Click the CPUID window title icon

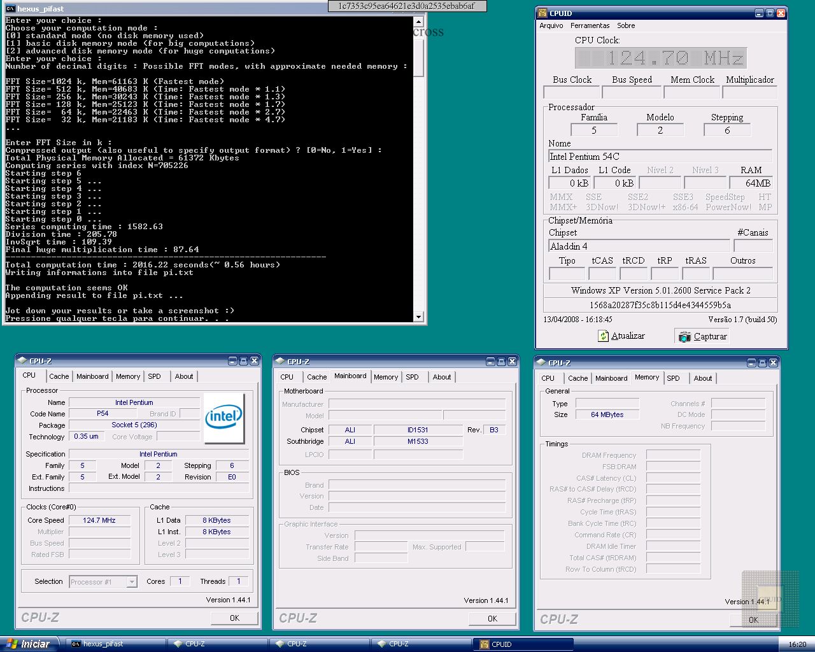542,13
